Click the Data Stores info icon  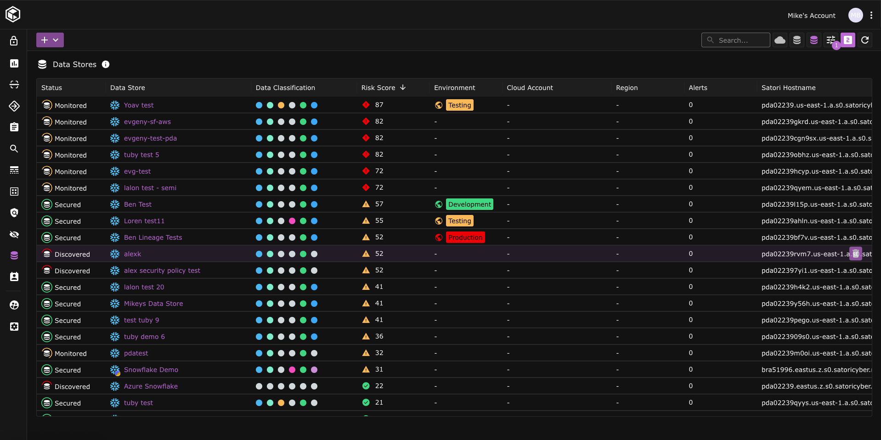[106, 64]
